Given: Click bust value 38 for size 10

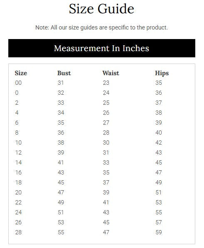Looking at the screenshot, I should (x=61, y=142).
